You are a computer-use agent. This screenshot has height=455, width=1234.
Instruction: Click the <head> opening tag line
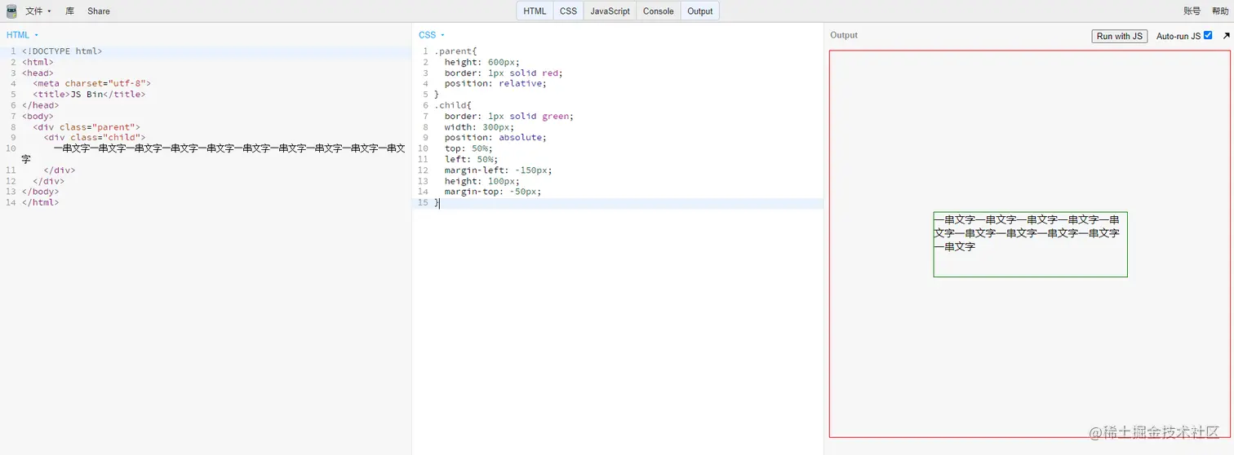coord(38,73)
